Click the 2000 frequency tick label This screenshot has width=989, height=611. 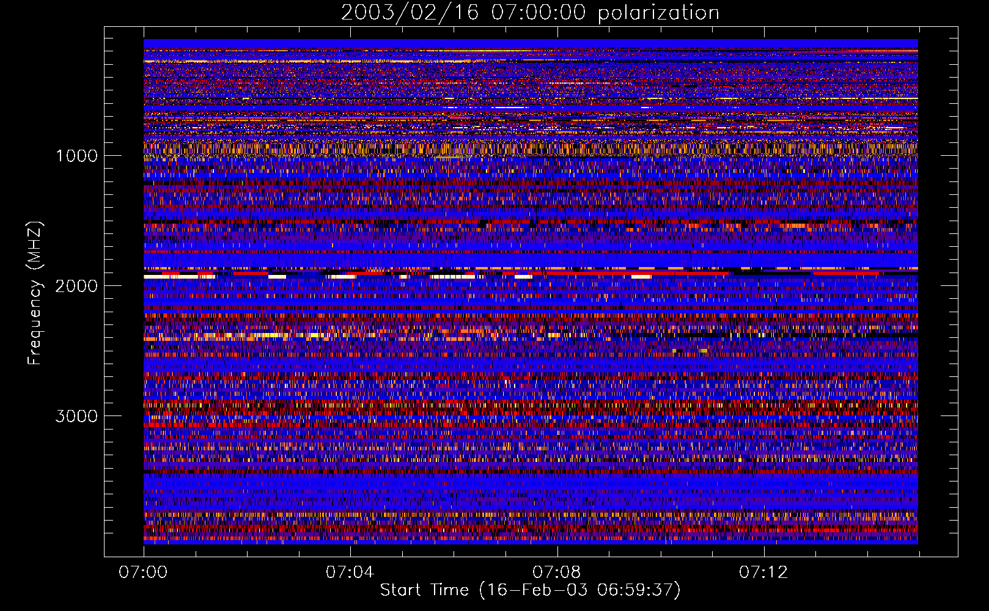(76, 286)
